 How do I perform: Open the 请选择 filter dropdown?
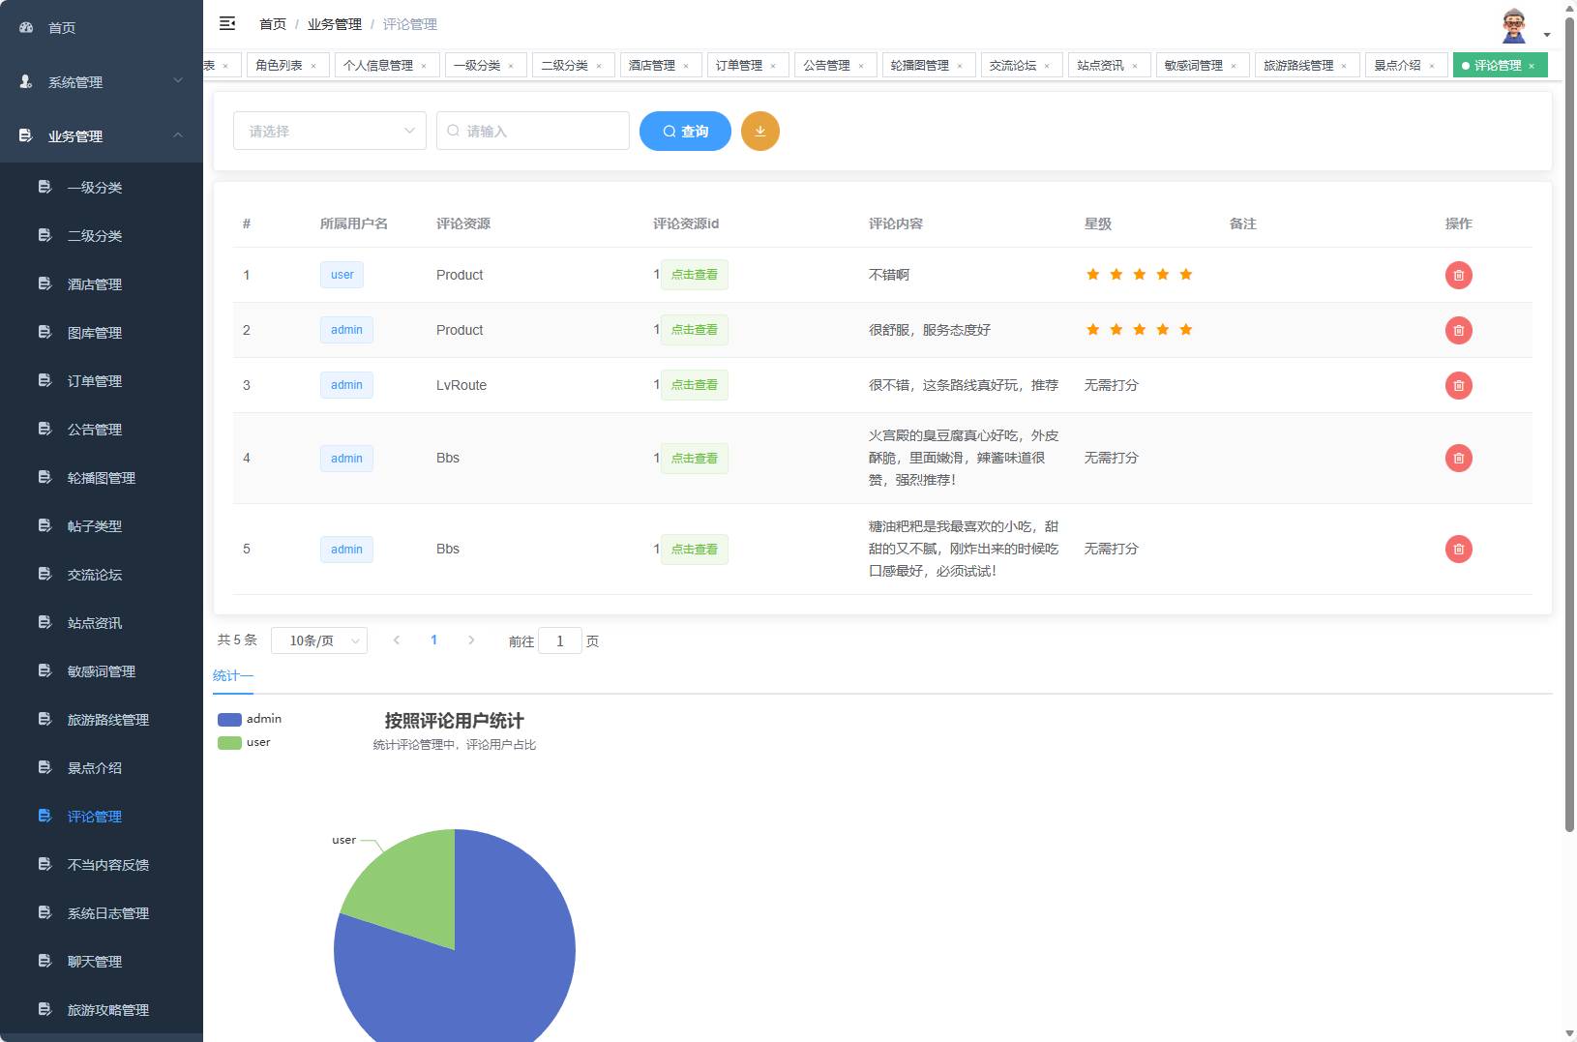click(329, 131)
